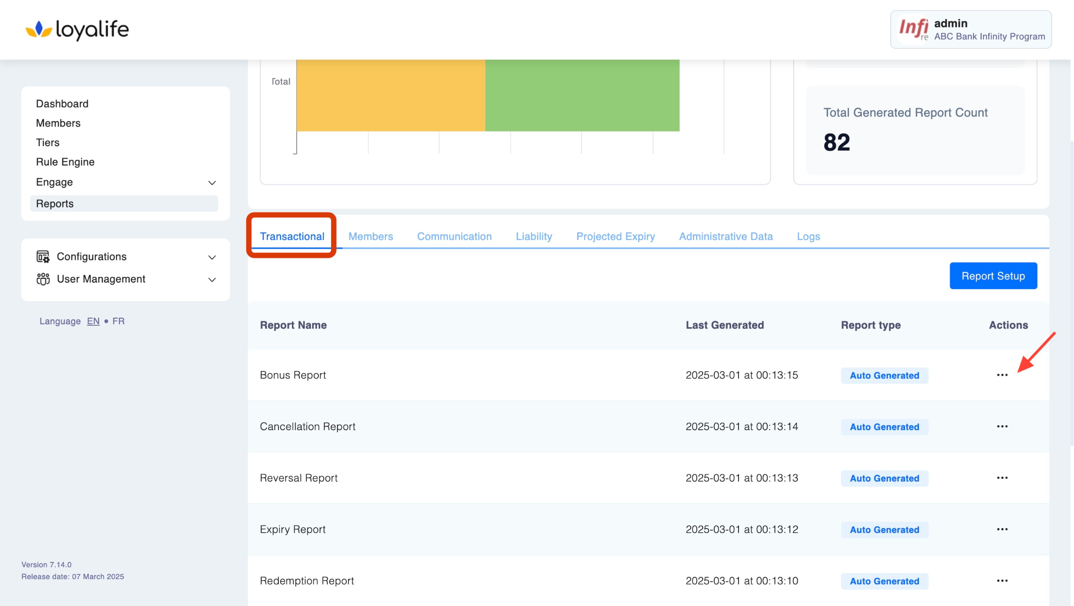
Task: Expand the Configurations section chevron
Action: 212,257
